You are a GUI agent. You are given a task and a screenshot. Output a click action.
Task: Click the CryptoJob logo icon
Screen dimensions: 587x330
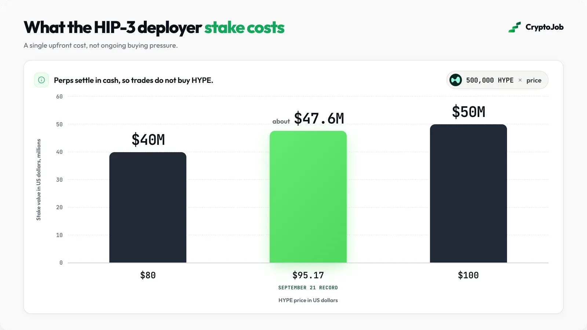coord(514,27)
